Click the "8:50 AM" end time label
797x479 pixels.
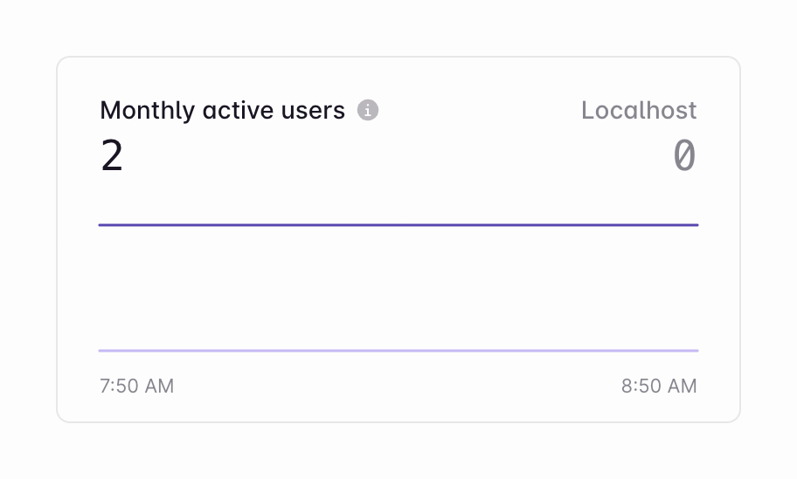click(x=659, y=386)
